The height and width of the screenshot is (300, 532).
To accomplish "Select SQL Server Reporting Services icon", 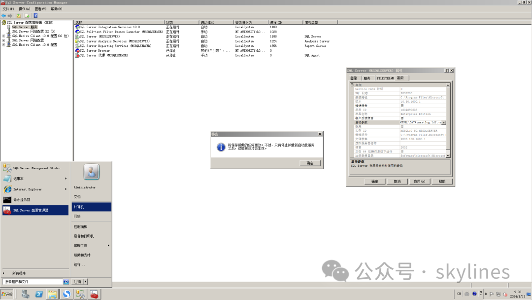I will (x=77, y=46).
